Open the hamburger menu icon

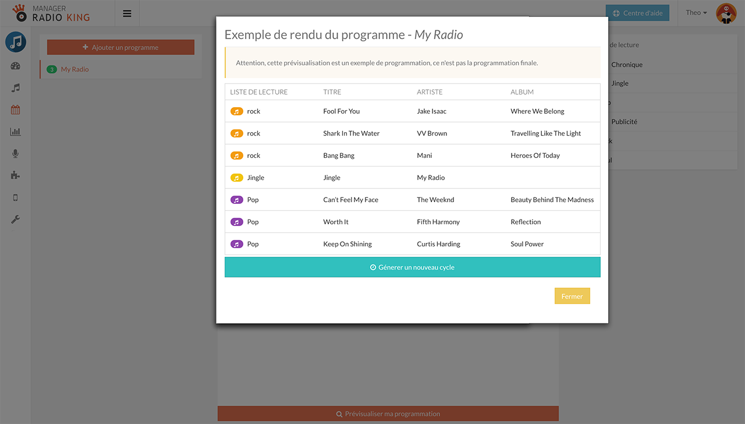click(x=127, y=13)
